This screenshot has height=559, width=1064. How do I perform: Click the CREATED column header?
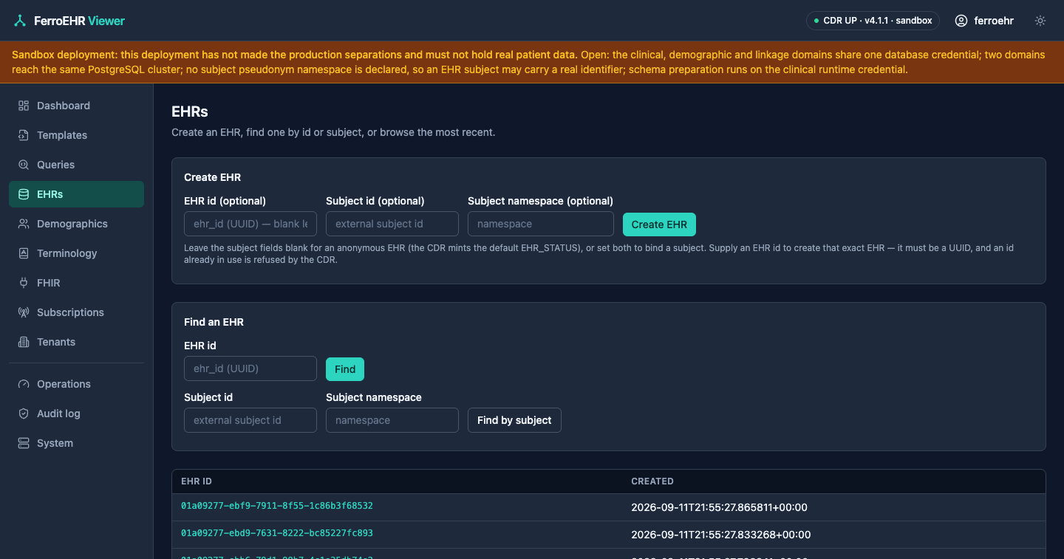(652, 481)
